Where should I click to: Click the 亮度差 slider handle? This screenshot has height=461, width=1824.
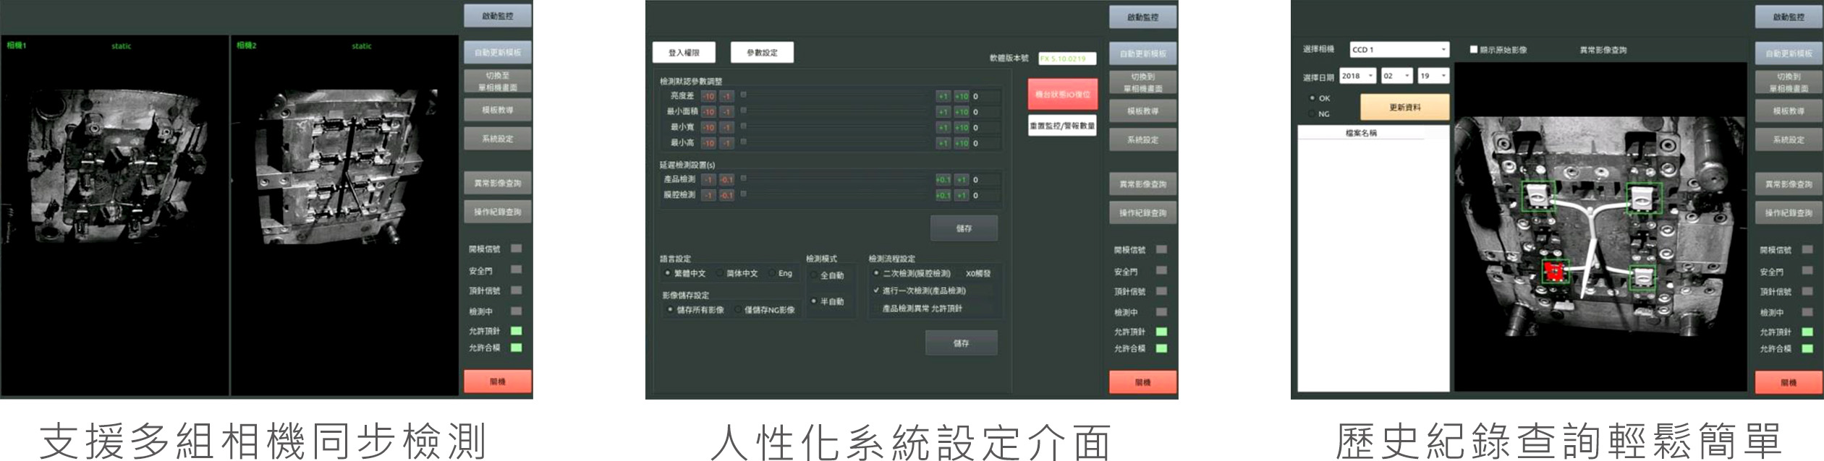pos(744,95)
